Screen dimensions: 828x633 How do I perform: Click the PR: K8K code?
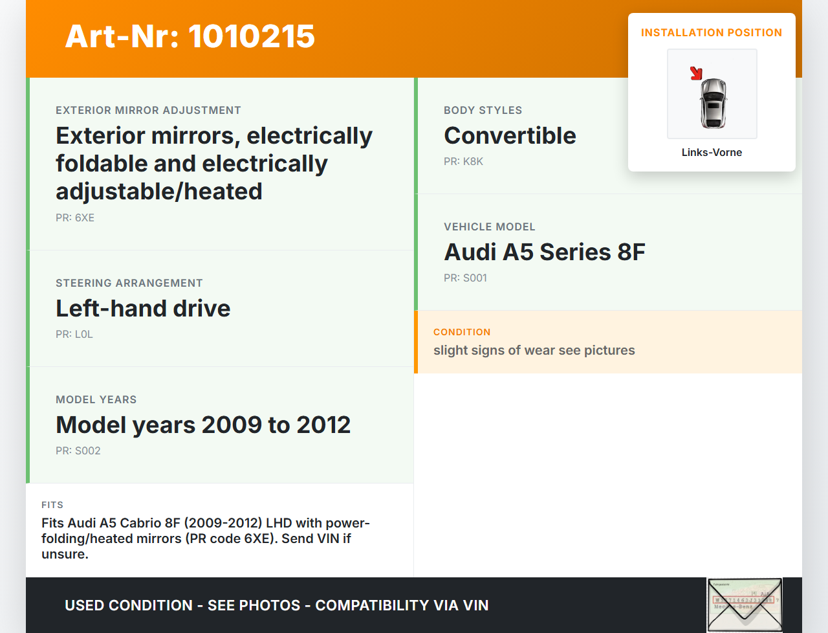click(463, 161)
